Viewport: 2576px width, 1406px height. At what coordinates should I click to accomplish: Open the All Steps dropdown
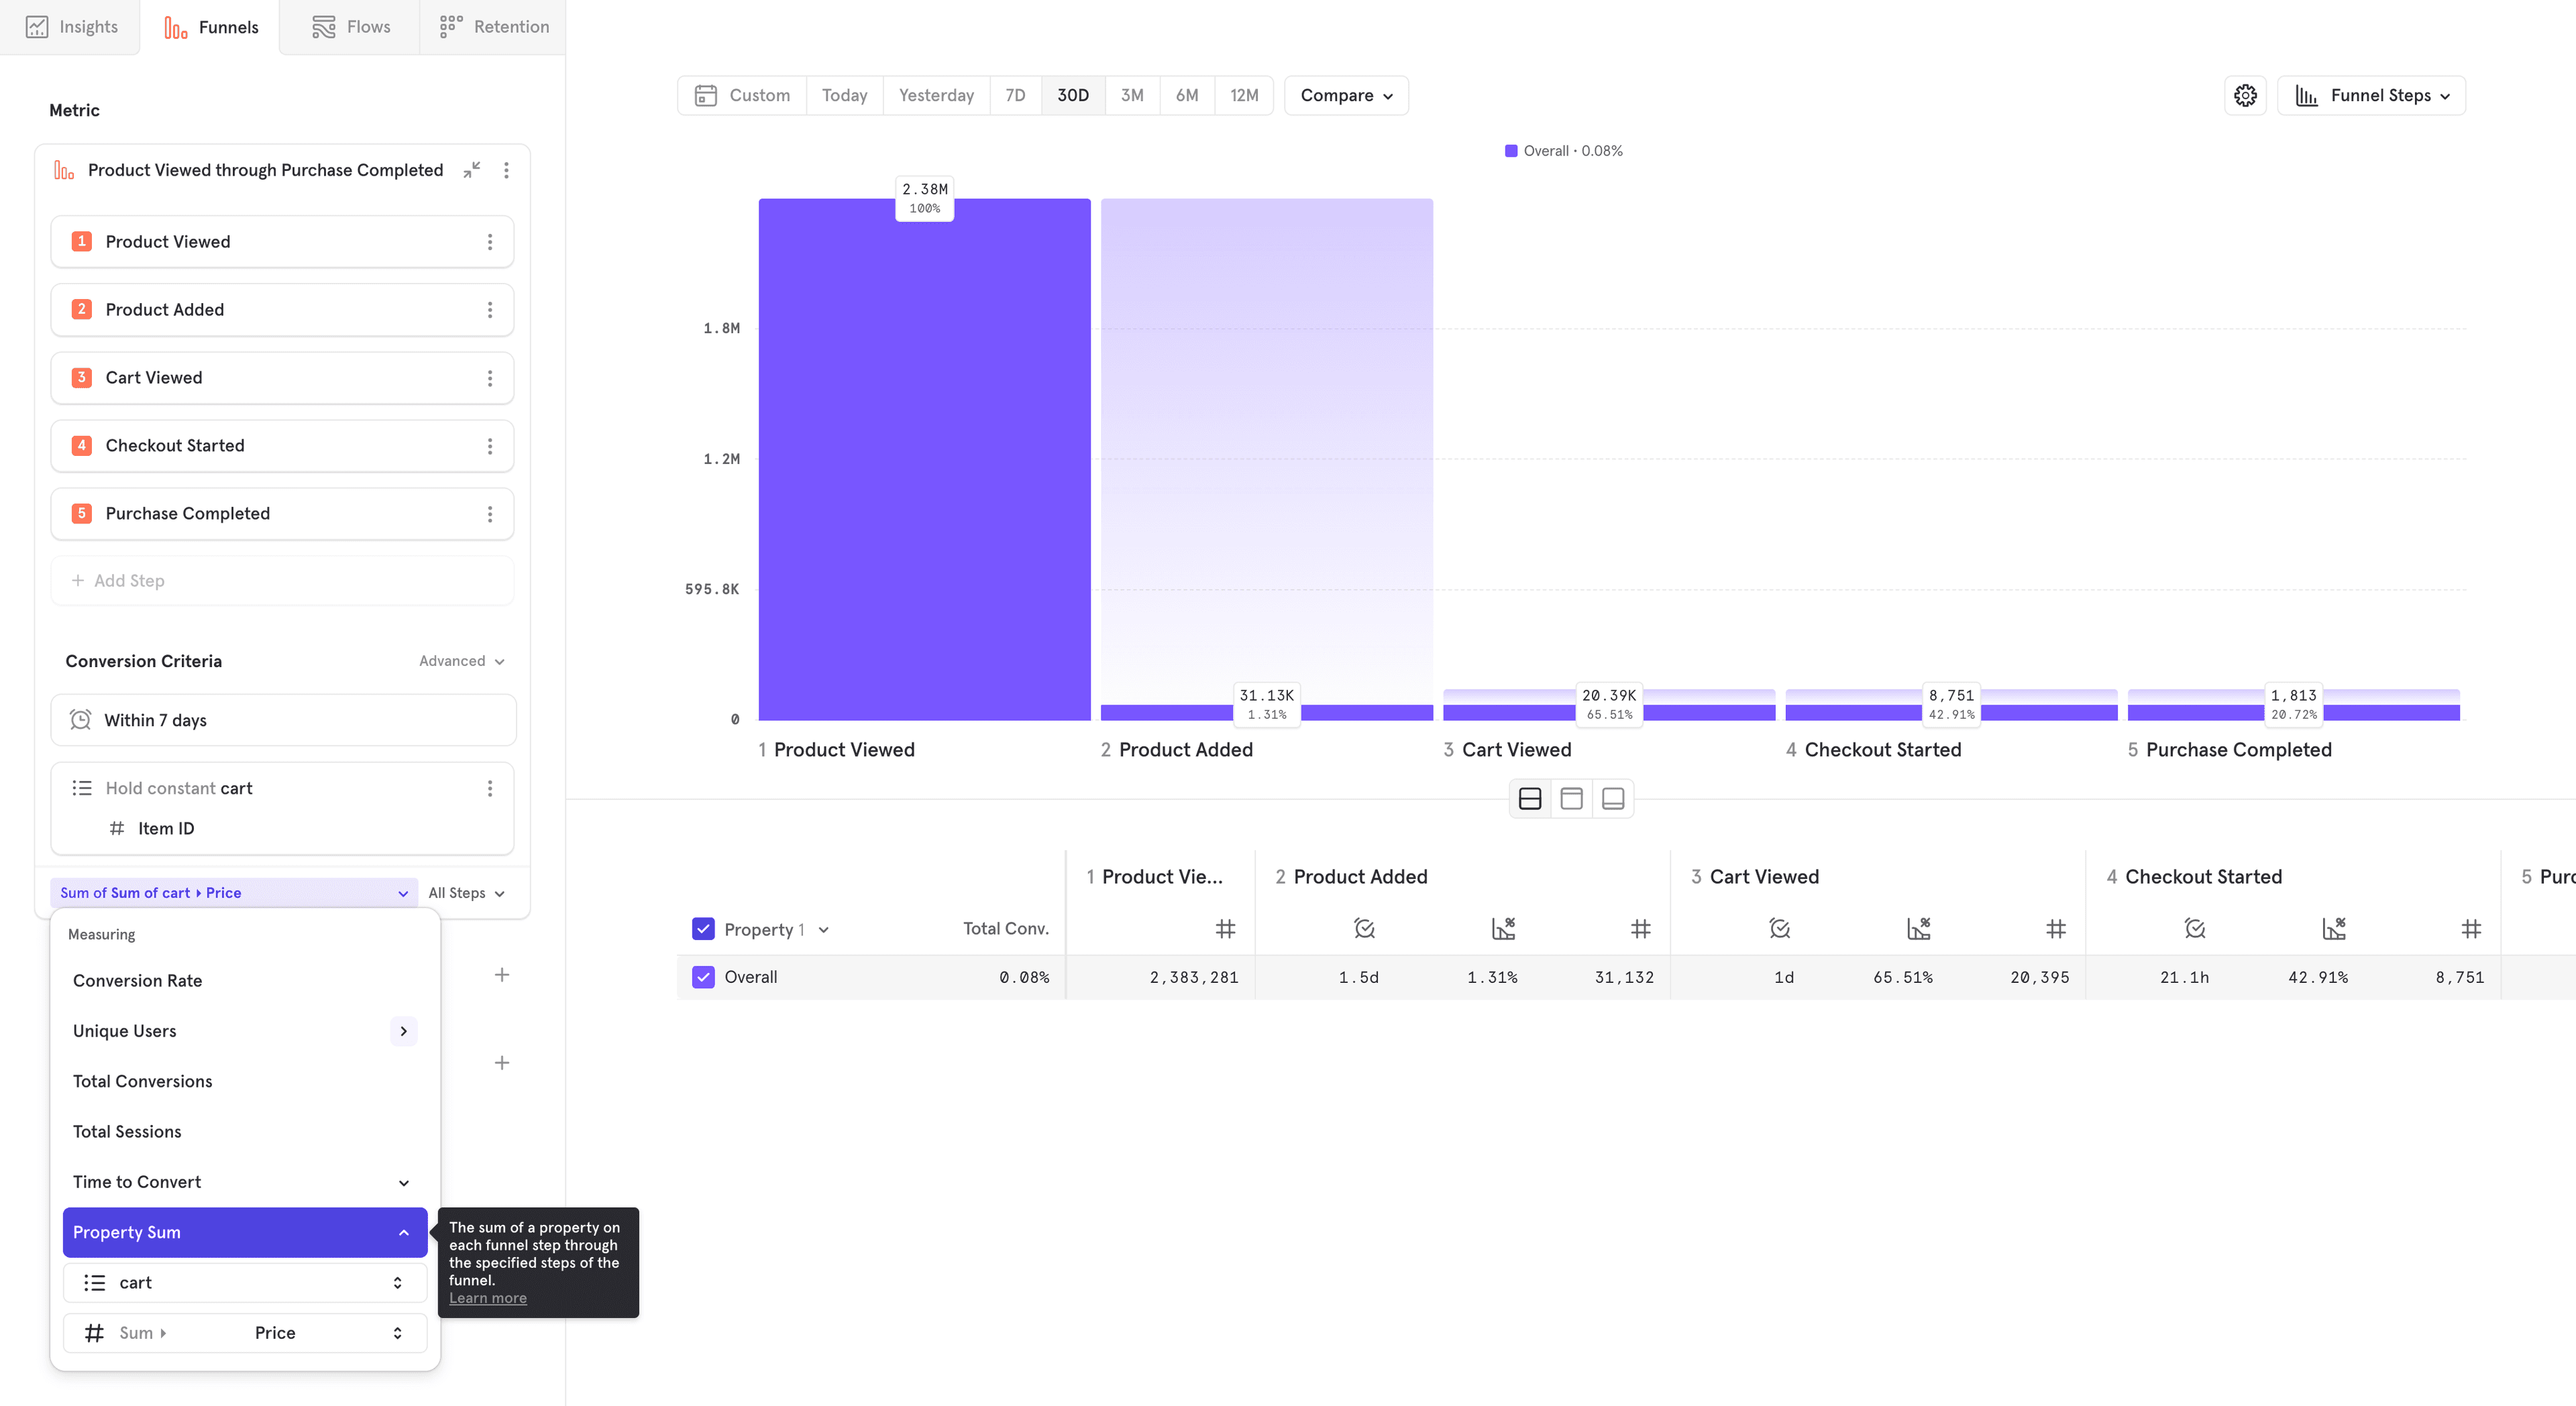click(x=465, y=892)
